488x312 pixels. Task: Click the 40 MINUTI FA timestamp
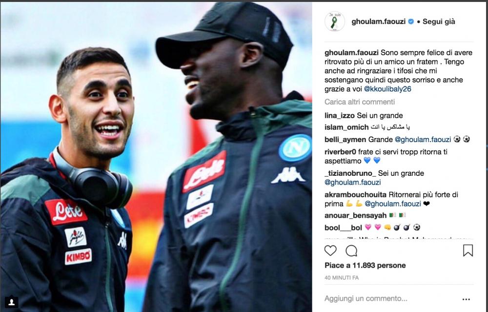342,277
